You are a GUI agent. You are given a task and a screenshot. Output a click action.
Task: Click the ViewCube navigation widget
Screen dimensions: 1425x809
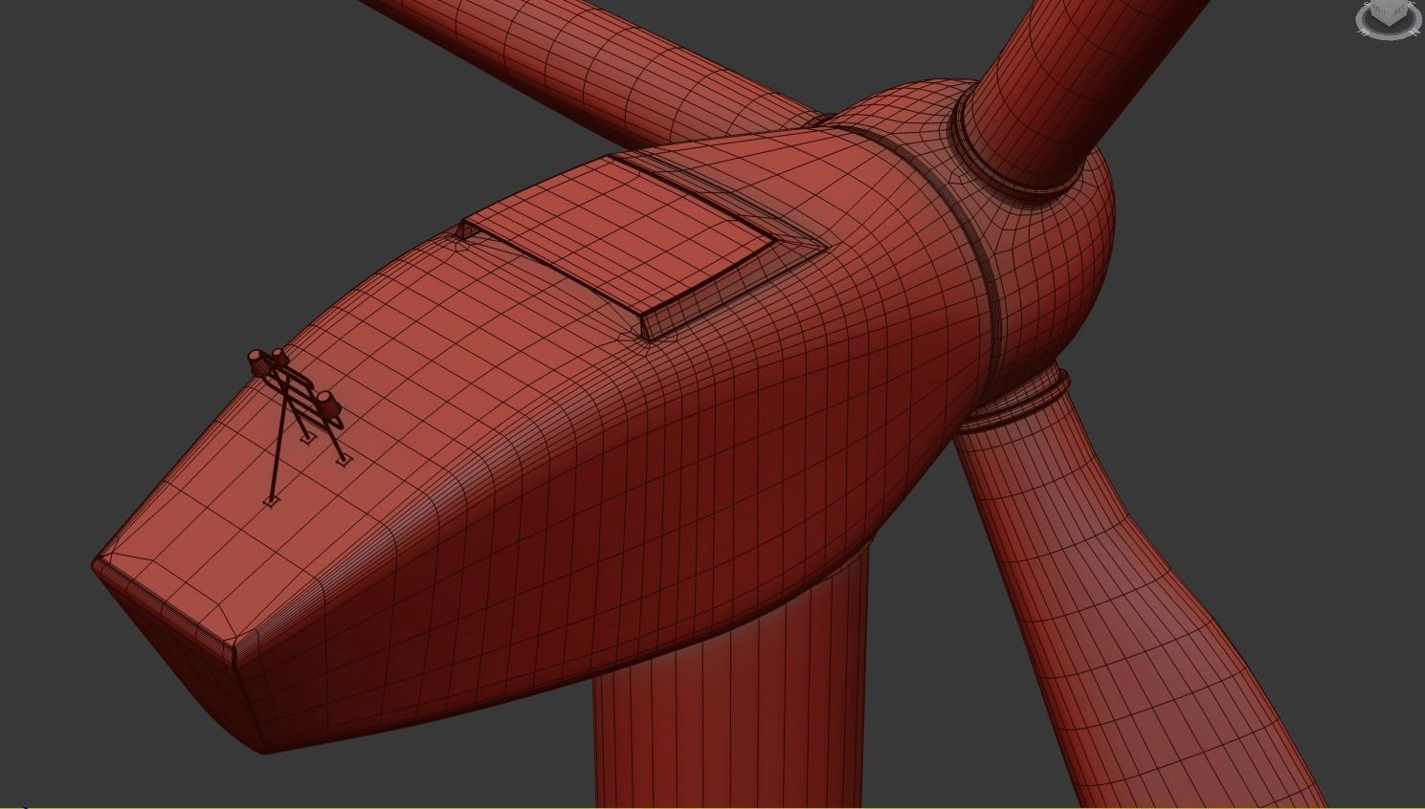pos(1390,17)
